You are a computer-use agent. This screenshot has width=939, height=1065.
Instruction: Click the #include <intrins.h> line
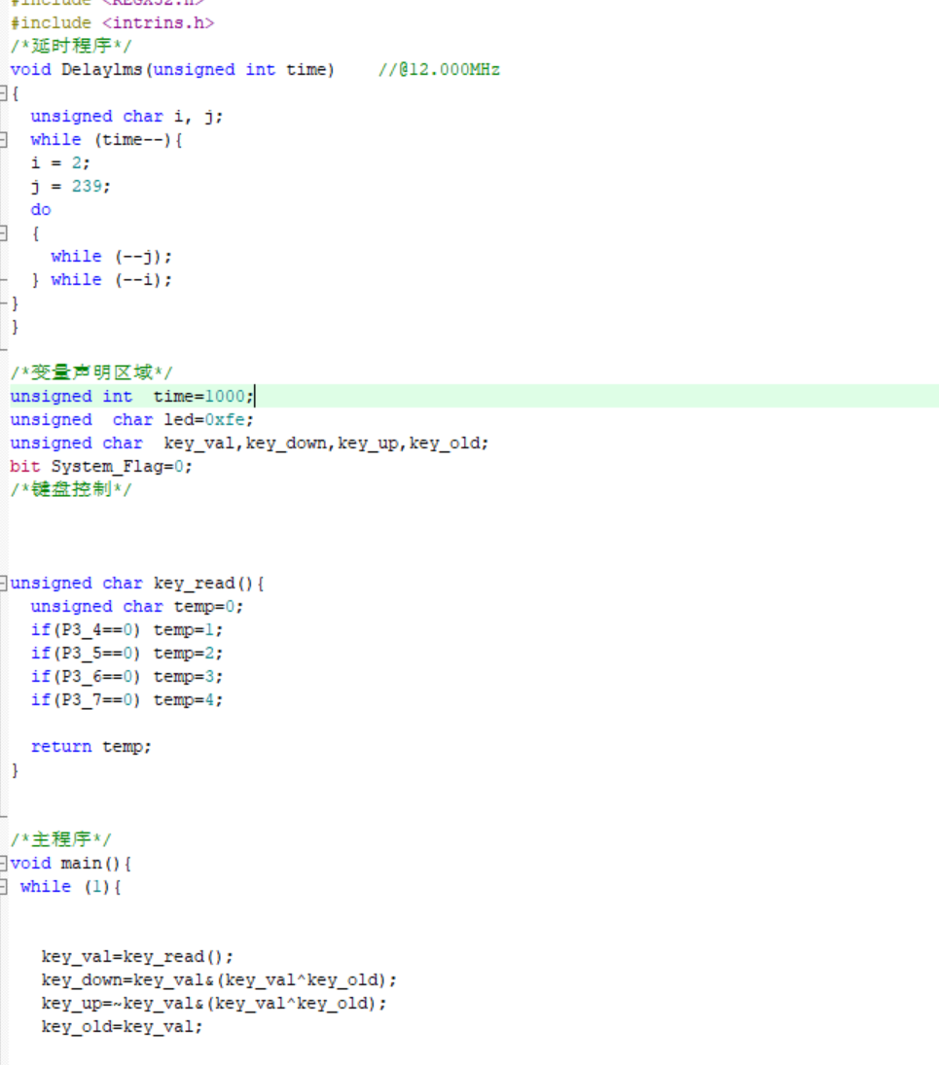[x=112, y=22]
